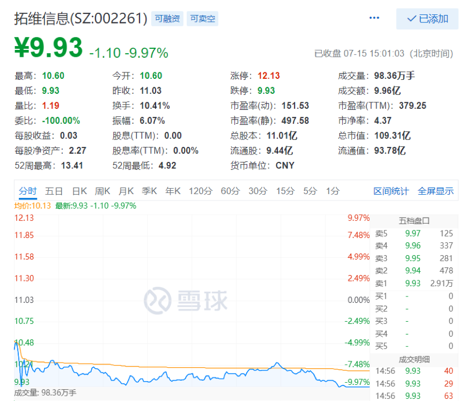The width and height of the screenshot is (464, 401).
Task: Click the 已添加 watchlist button
Action: [x=428, y=19]
